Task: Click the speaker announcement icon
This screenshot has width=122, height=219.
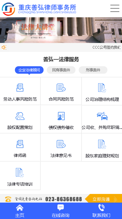Action: click(x=4, y=47)
